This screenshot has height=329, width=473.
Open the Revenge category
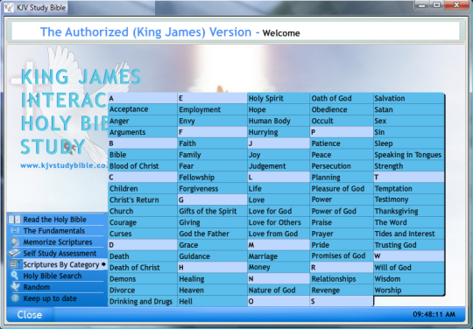pos(342,290)
